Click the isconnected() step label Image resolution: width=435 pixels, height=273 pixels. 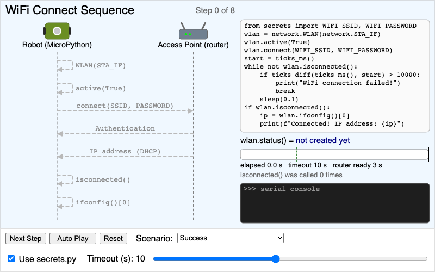[x=103, y=179]
